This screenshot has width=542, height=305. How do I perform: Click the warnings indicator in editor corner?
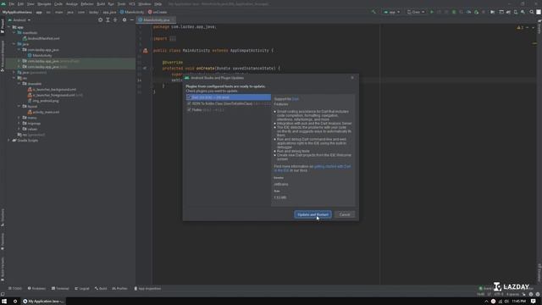tap(520, 27)
